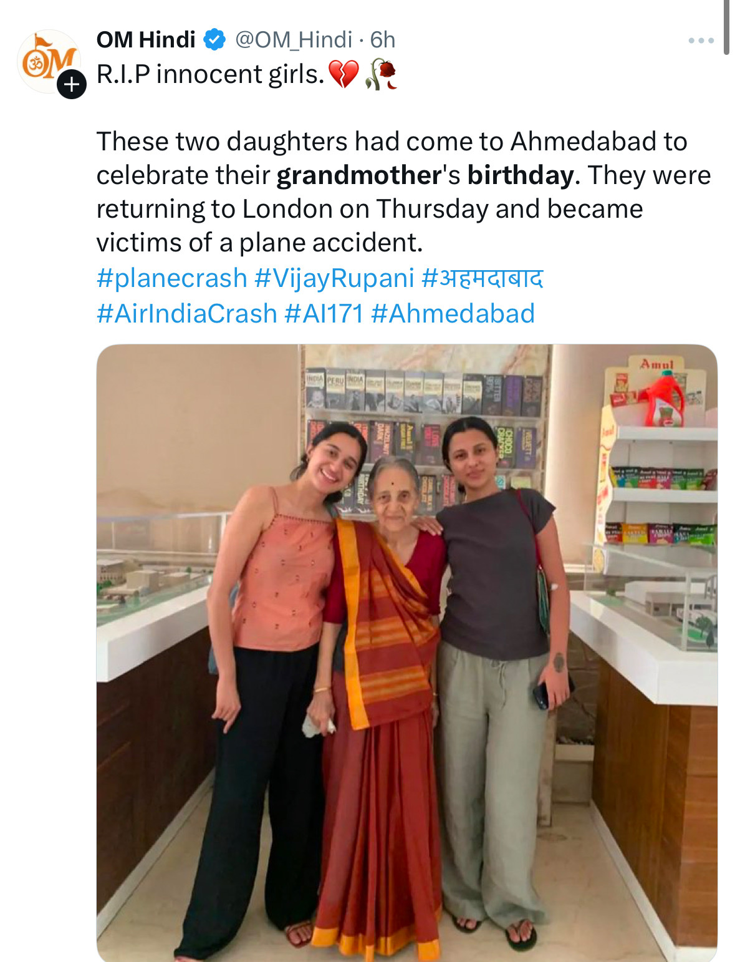The height and width of the screenshot is (962, 735).
Task: Open the #AI171 hashtag
Action: (x=324, y=313)
